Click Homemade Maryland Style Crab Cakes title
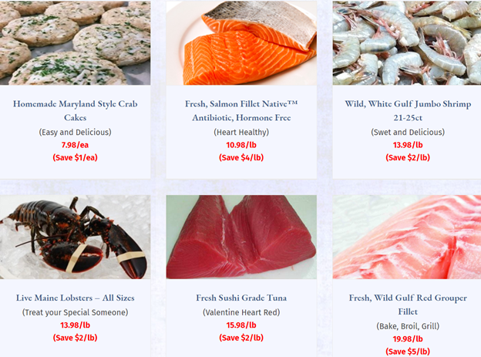The height and width of the screenshot is (357, 481). coord(76,110)
